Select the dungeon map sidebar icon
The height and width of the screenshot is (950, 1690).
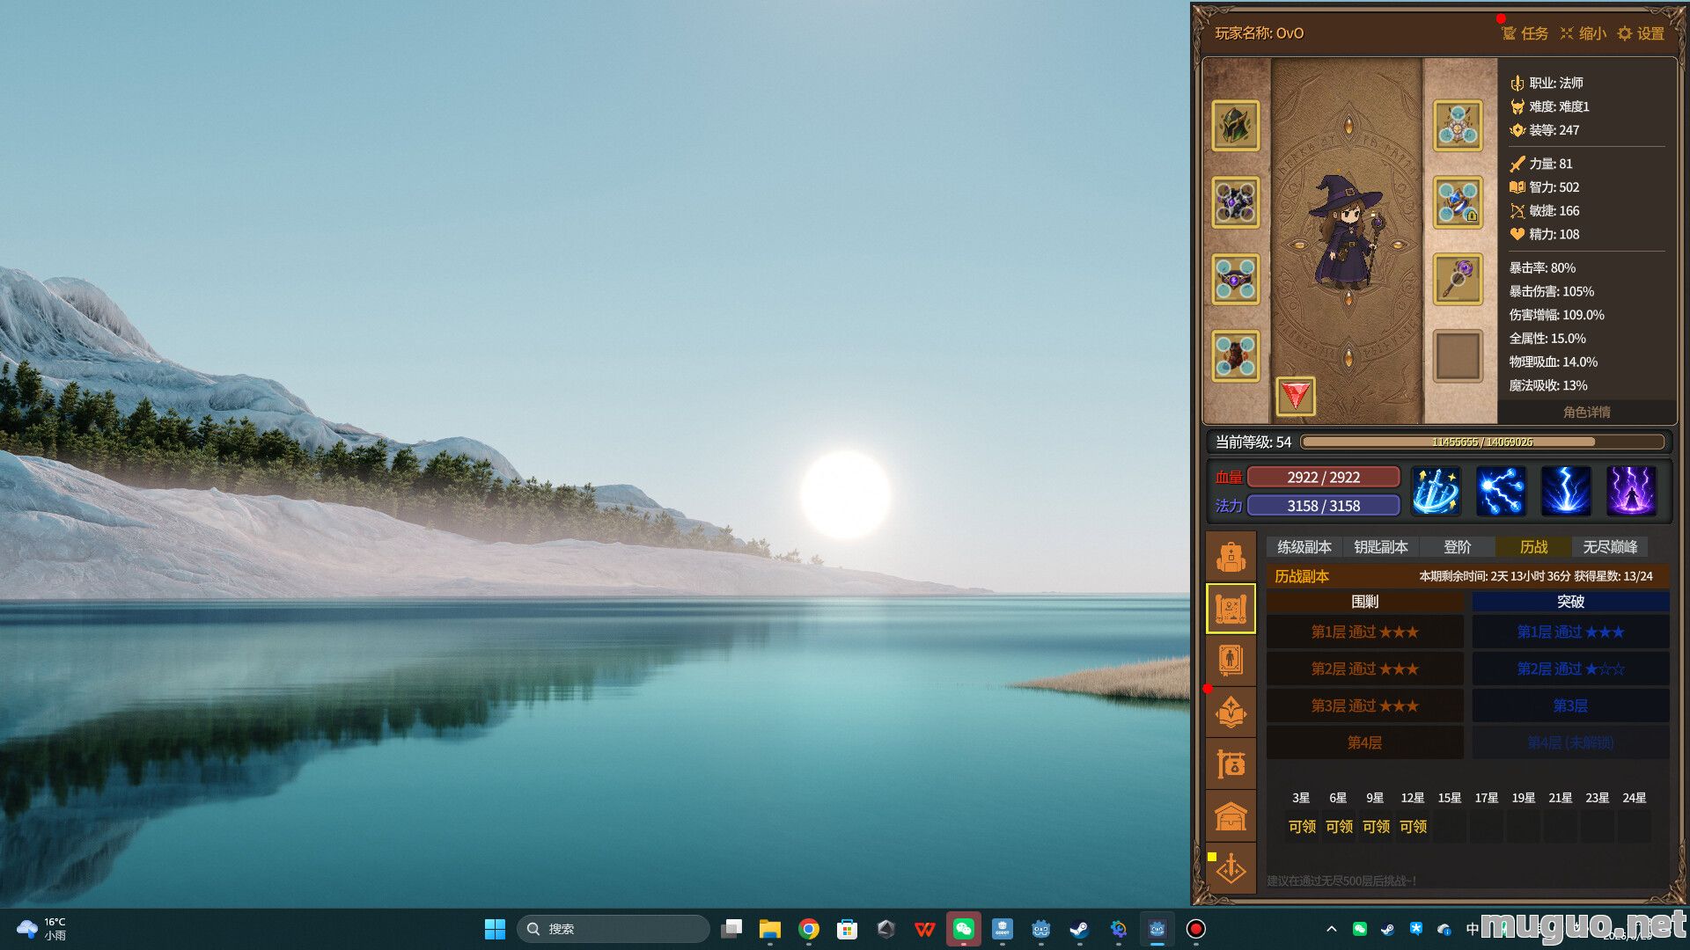pos(1231,609)
